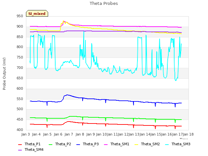Select the Theta_SM3 legend entry

pos(177,144)
